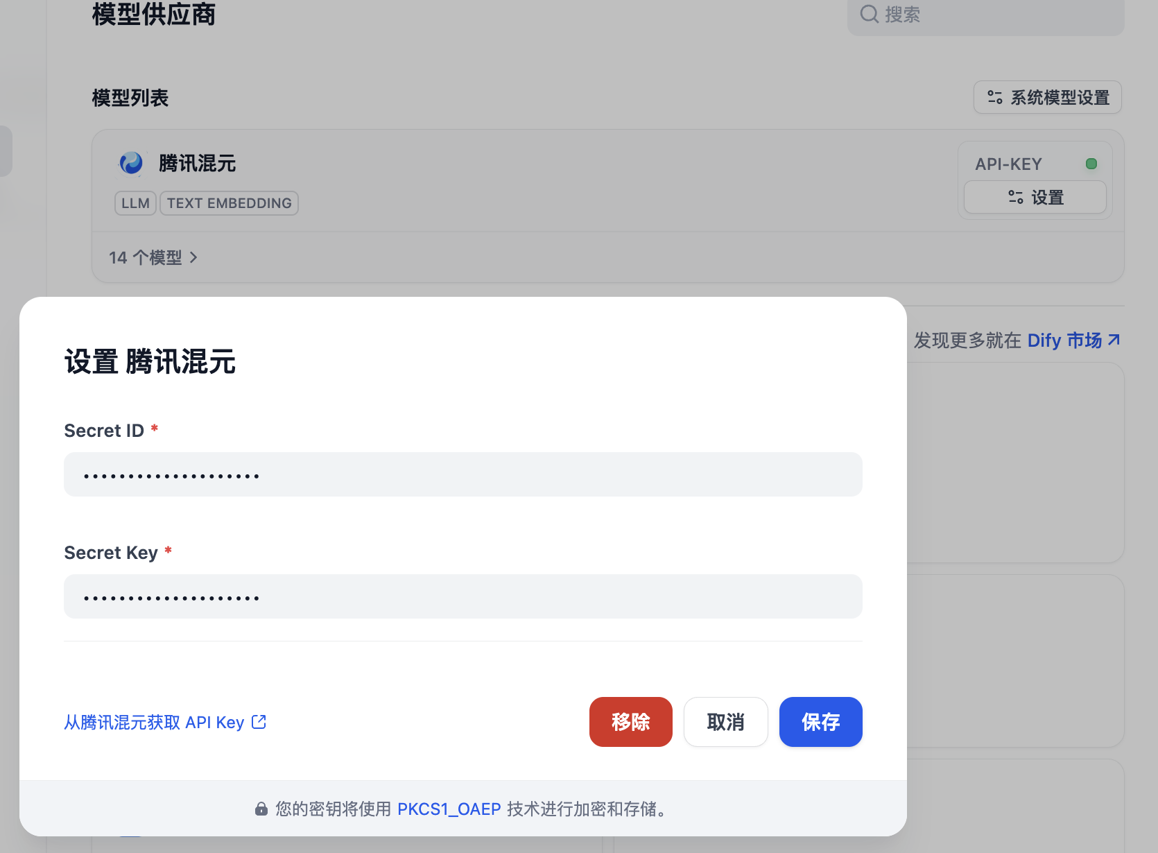The image size is (1158, 853).
Task: Click the green API-KEY status indicator
Action: [x=1091, y=164]
